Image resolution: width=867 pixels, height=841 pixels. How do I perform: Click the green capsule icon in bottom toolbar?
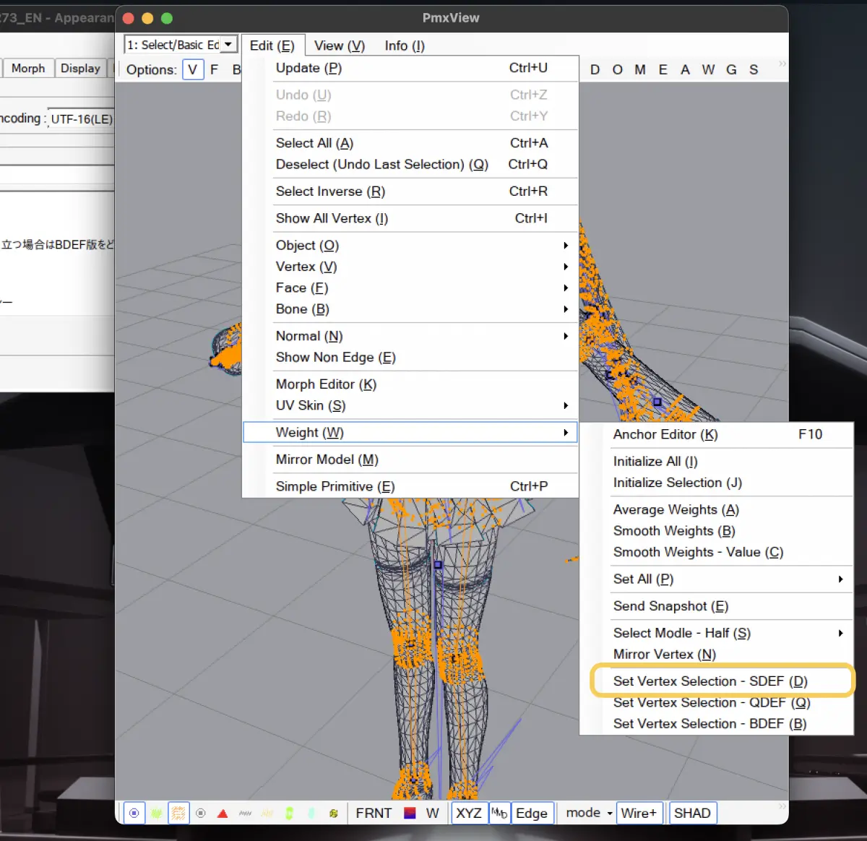tap(289, 814)
